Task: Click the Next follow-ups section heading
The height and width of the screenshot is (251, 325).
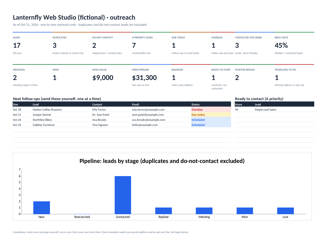Action: [x=57, y=99]
